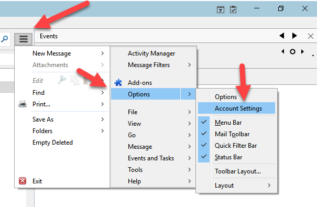This screenshot has height=207, width=317.
Task: Go to today using circle icon
Action: (x=292, y=52)
